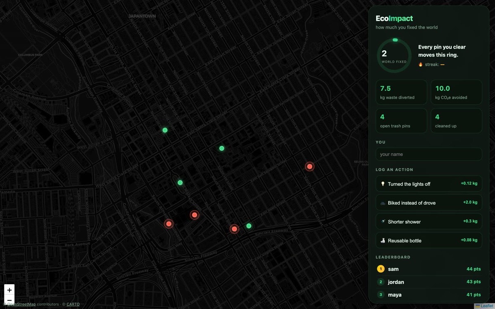Select jordan in the leaderboard

point(429,282)
